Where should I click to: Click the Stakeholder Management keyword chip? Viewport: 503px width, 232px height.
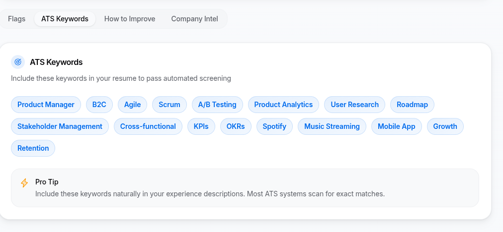[60, 126]
